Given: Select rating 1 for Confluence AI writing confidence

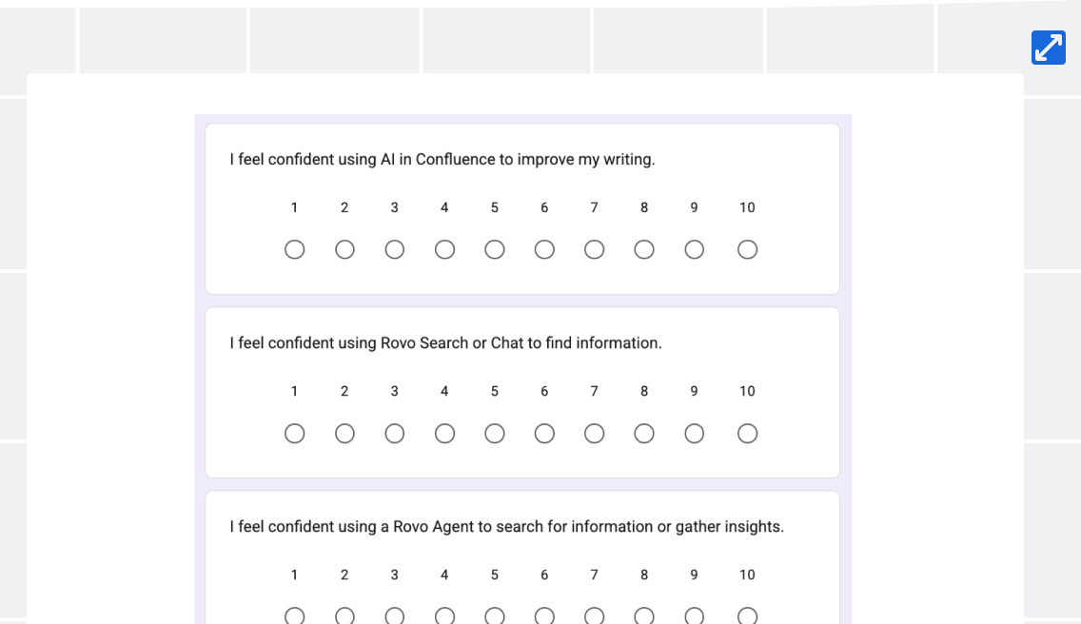Looking at the screenshot, I should [294, 249].
